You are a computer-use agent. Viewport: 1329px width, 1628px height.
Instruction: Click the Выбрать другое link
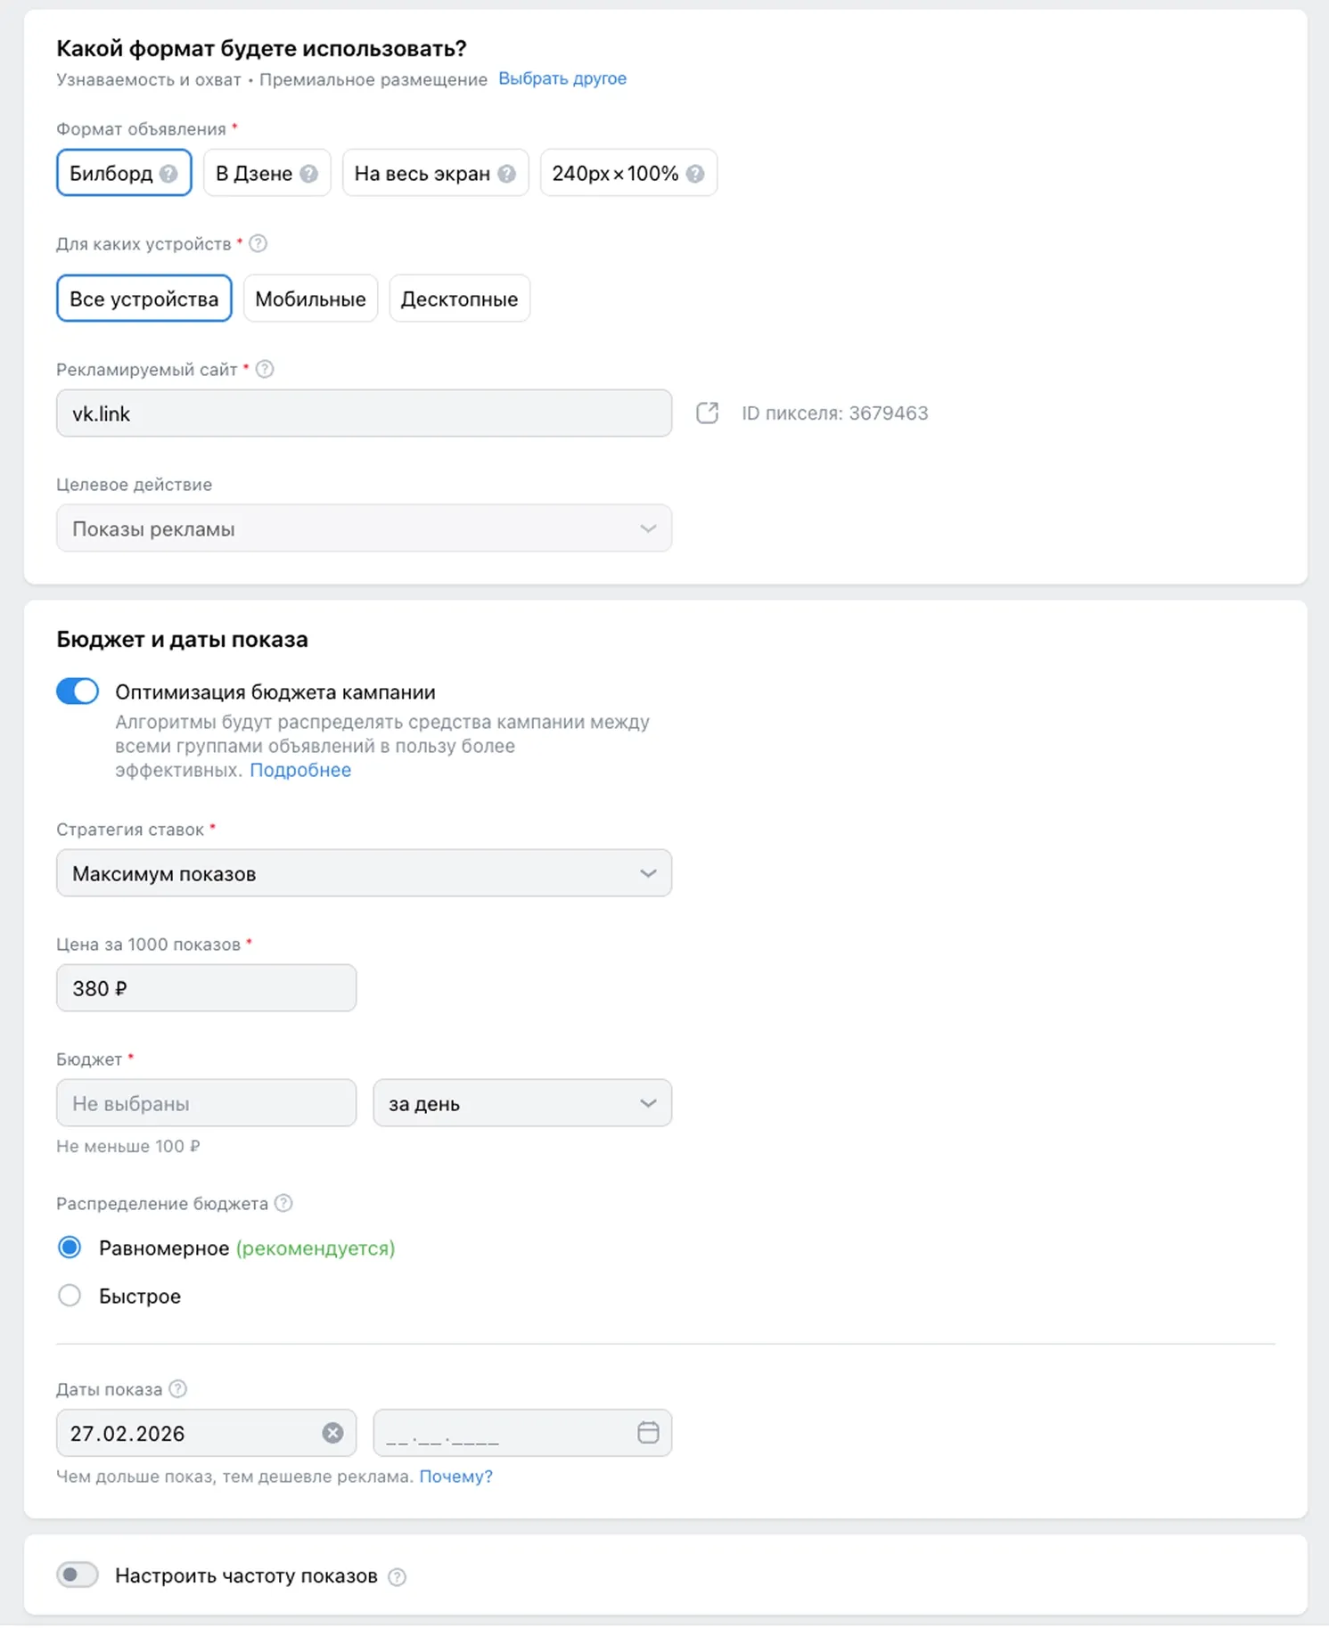click(x=562, y=78)
